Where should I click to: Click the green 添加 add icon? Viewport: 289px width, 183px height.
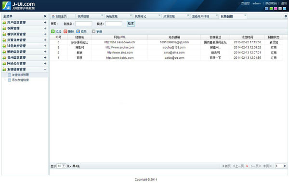(53, 31)
